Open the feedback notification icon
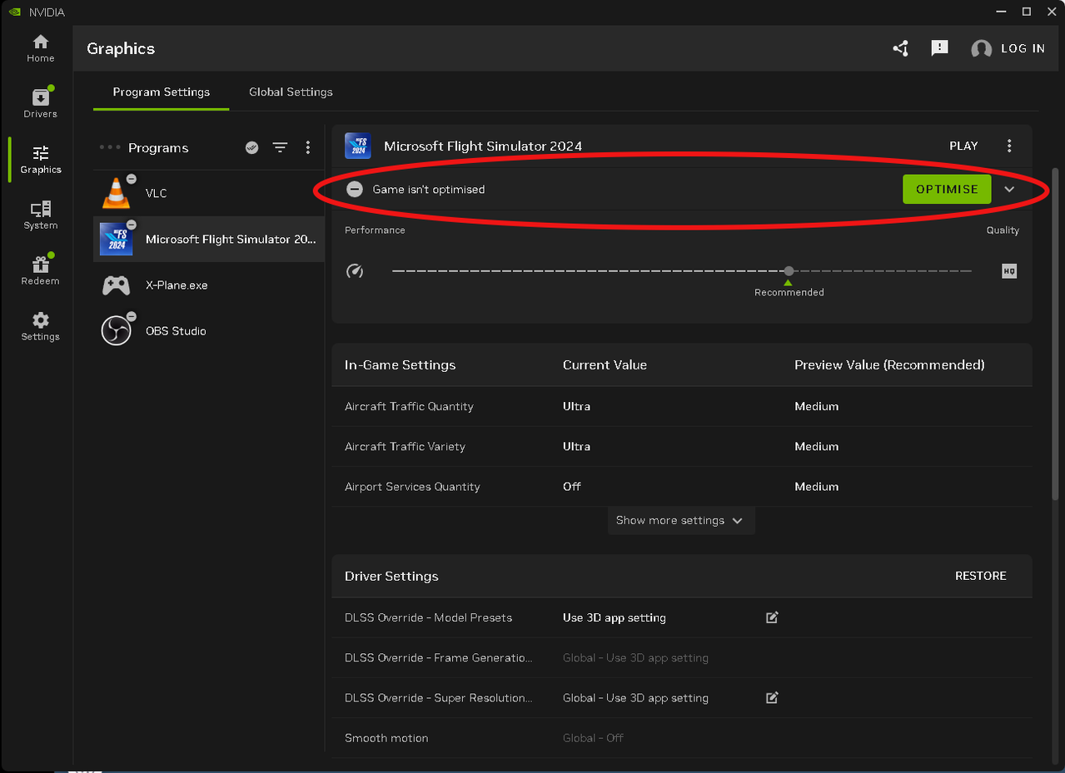The width and height of the screenshot is (1065, 773). click(x=939, y=48)
